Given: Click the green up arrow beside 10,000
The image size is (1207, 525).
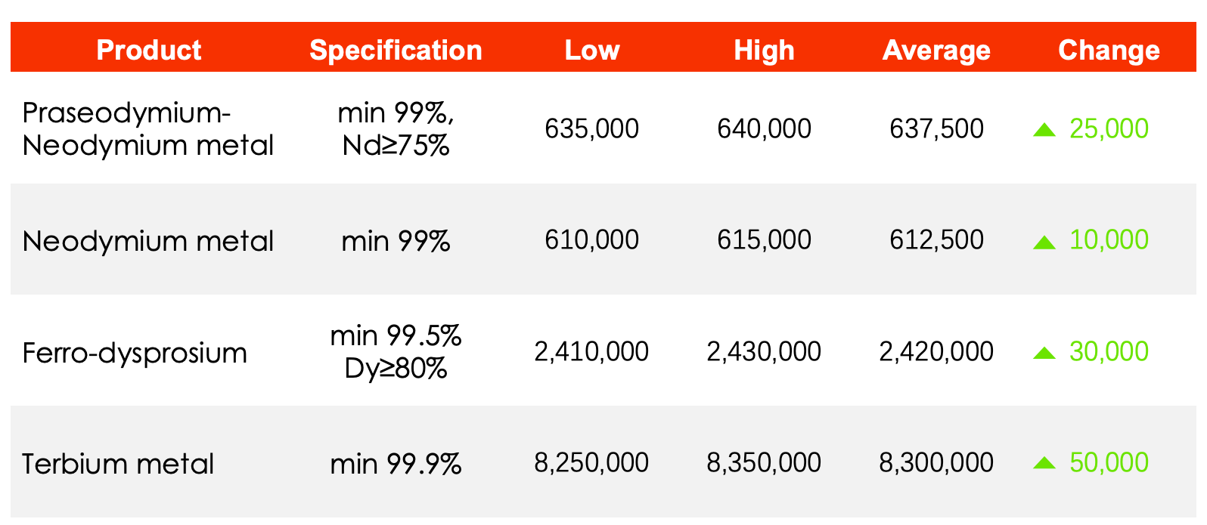Looking at the screenshot, I should coord(1044,242).
